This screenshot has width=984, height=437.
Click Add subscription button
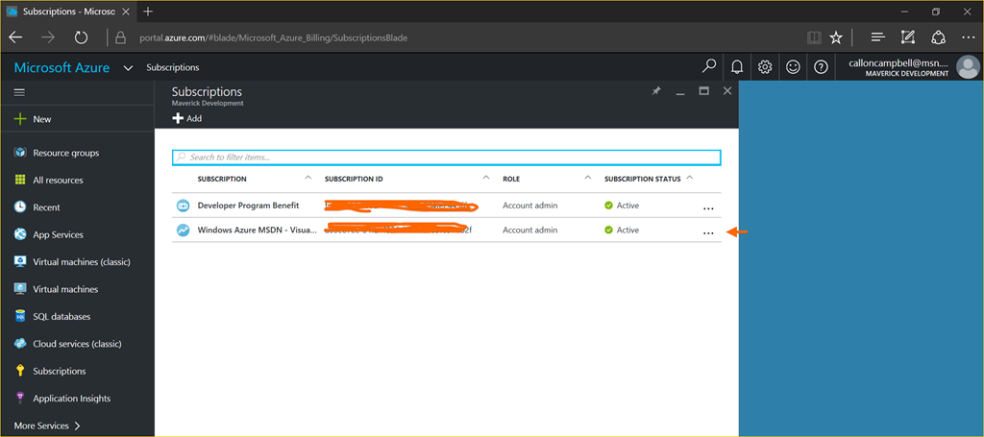click(x=187, y=118)
